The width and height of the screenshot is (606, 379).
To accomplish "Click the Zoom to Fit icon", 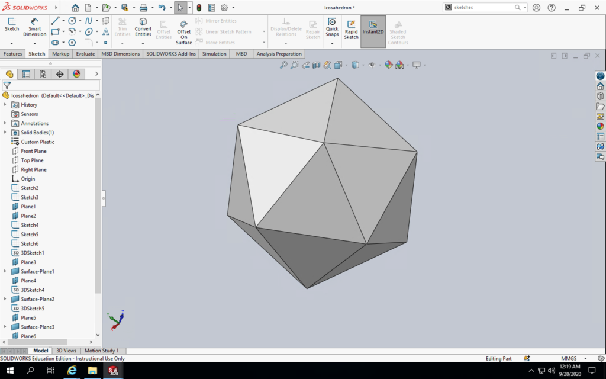I will coord(283,65).
